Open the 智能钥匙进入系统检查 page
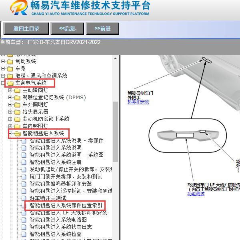The image size is (240, 240). (56, 234)
